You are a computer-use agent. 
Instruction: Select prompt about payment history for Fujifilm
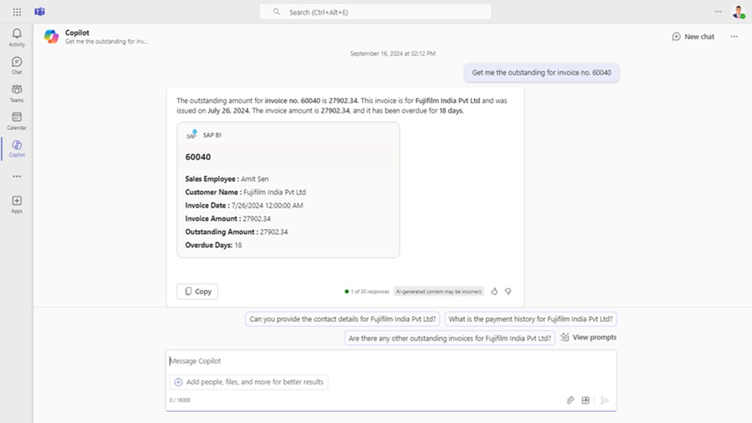531,319
